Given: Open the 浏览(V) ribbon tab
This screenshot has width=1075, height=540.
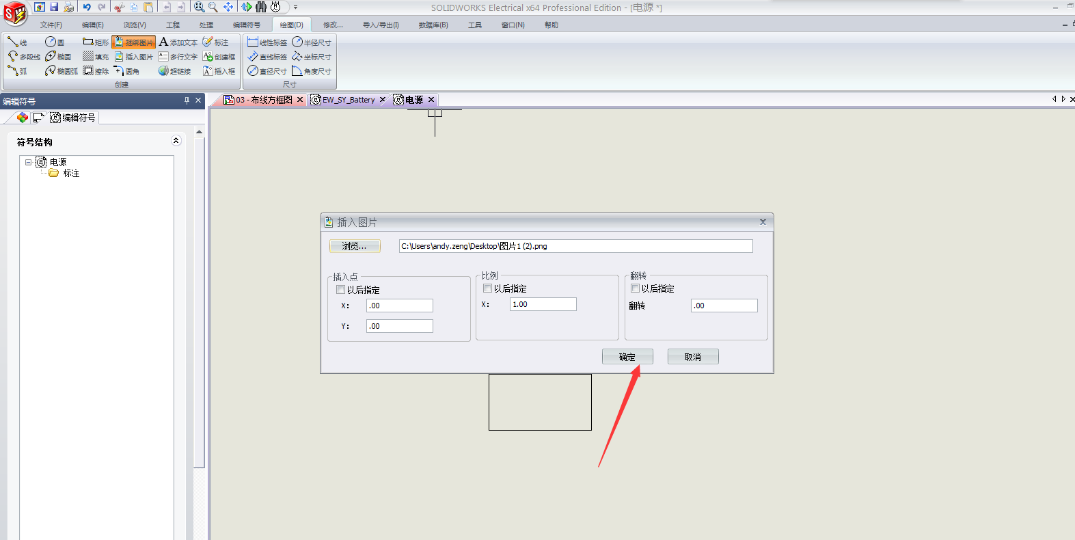Looking at the screenshot, I should click(135, 25).
